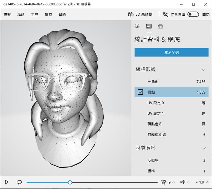Click the 取消全選 button
The width and height of the screenshot is (212, 189).
point(172,52)
